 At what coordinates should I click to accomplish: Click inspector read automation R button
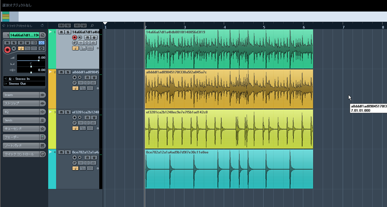click(x=21, y=43)
